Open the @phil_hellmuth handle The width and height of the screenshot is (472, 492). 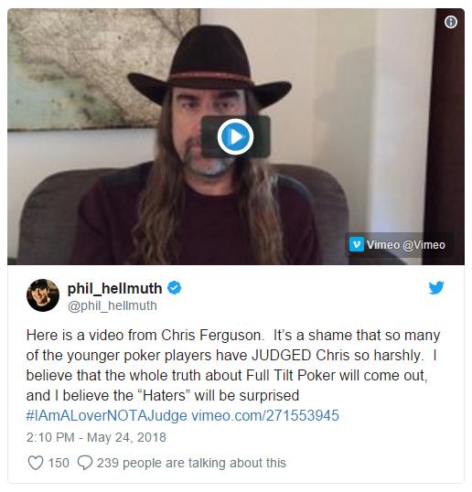tap(113, 305)
